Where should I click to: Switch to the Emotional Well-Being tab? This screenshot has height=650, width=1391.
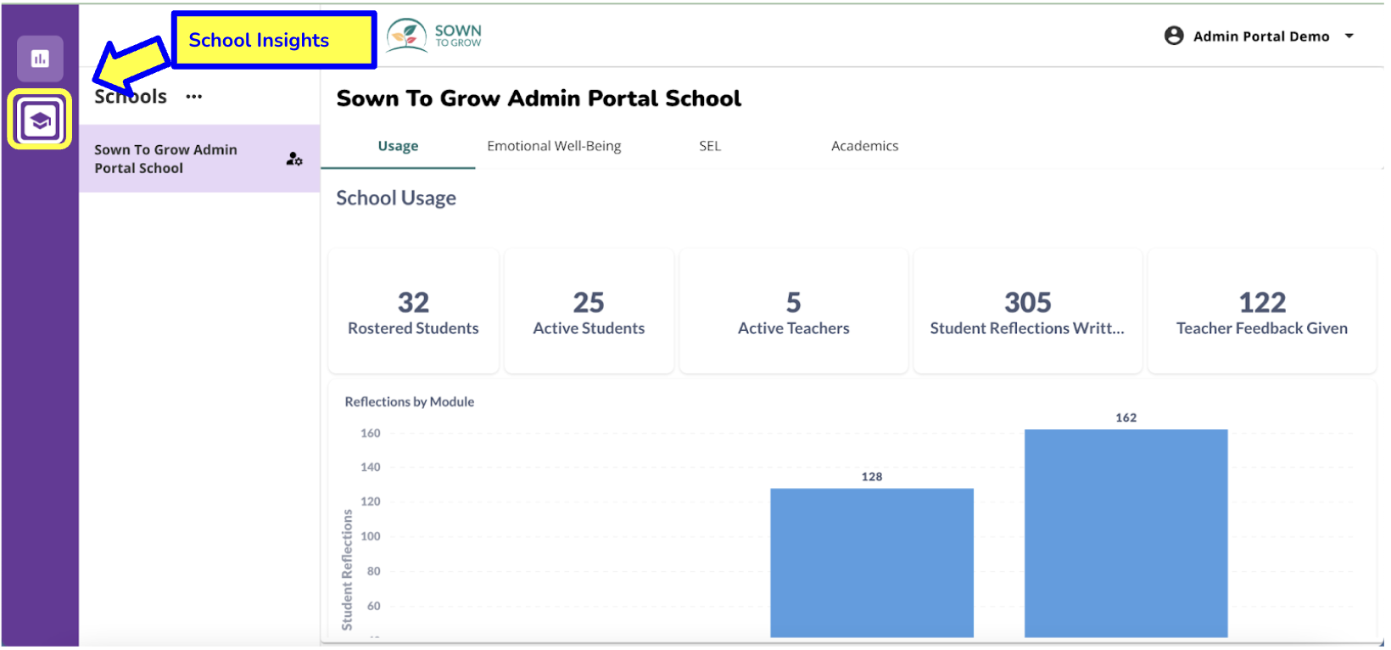pos(554,146)
